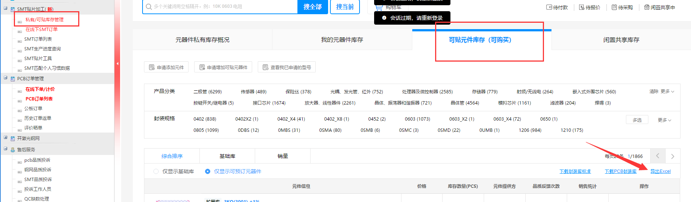Viewport: 691px width, 202px height.
Task: Select the 仅显示基础库 radio button
Action: 156,171
